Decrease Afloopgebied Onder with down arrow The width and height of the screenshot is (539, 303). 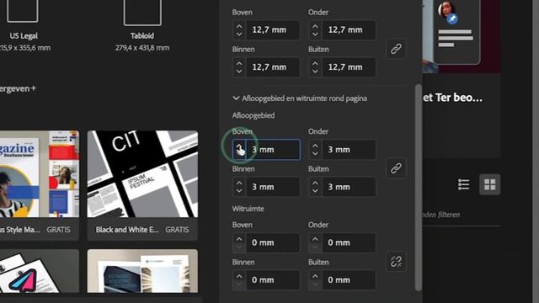click(x=315, y=153)
